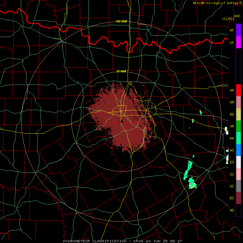
Task: Click the Hydrometeor Classification KFWS title text
Action: (122, 241)
